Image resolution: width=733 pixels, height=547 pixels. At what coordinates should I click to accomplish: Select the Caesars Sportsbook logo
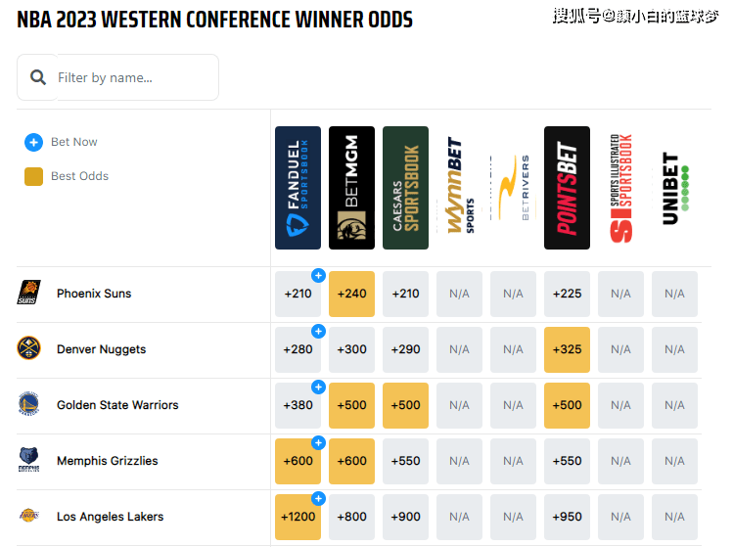pos(405,188)
